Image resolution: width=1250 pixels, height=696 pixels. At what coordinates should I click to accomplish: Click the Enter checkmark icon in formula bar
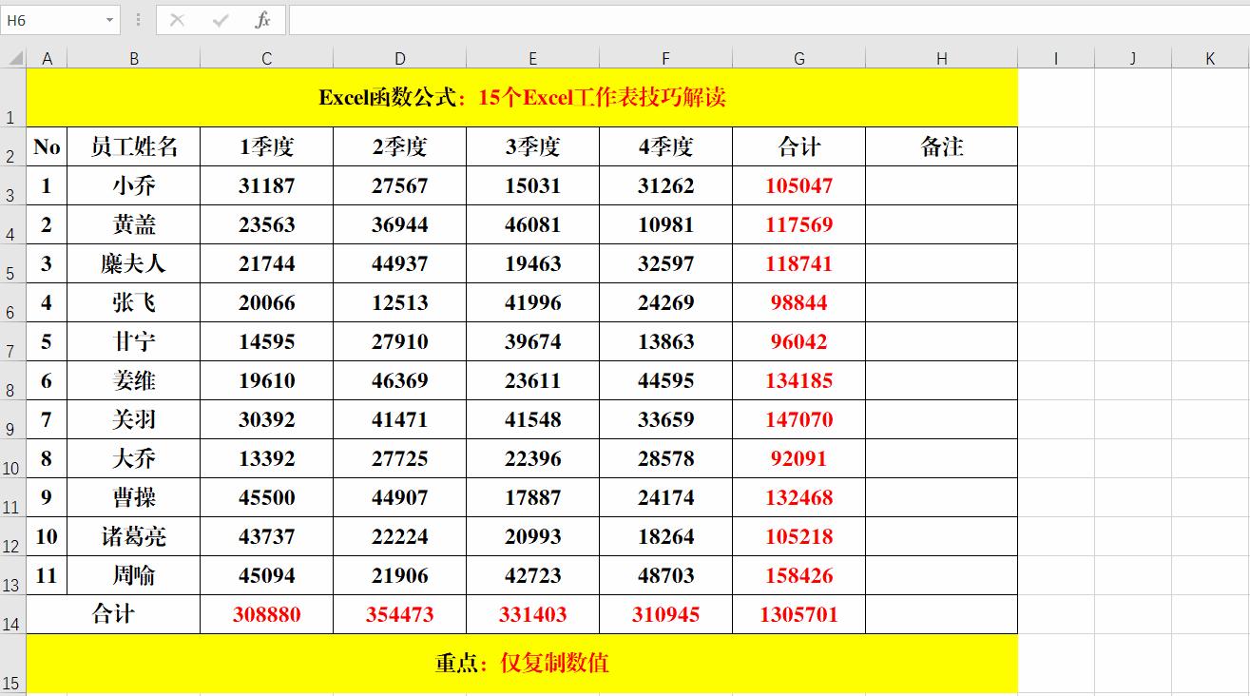(x=221, y=20)
